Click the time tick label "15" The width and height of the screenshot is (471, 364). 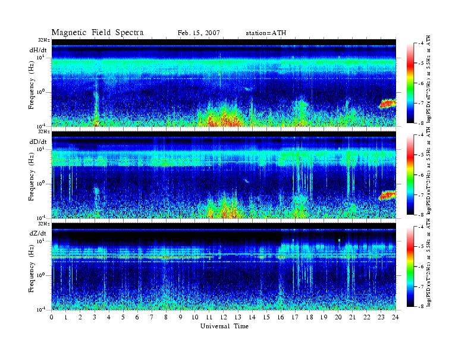(266, 317)
